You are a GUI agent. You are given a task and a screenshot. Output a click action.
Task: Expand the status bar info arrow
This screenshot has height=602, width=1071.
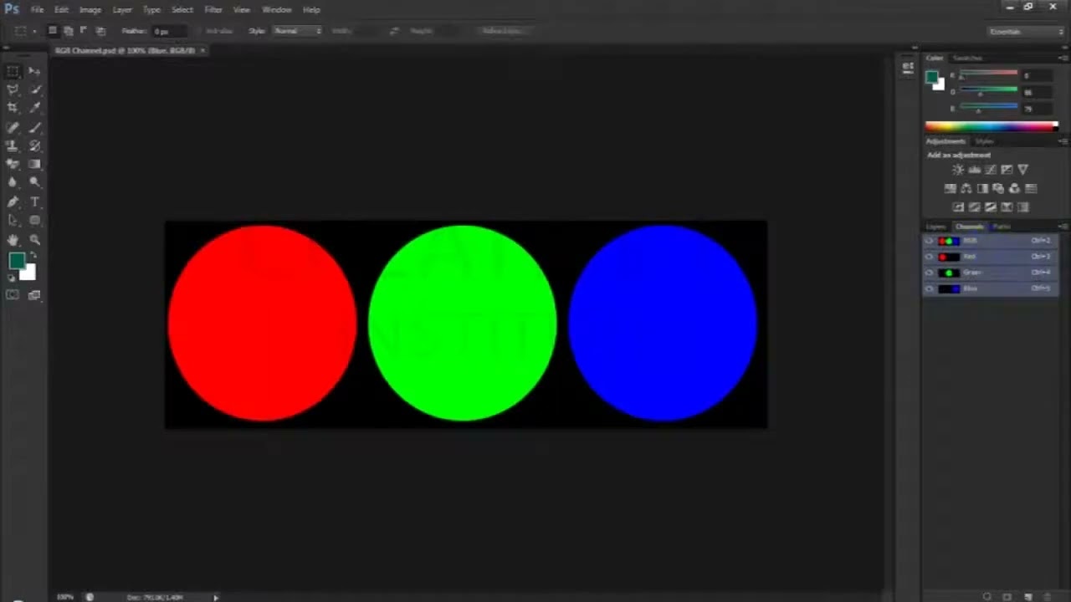(216, 597)
